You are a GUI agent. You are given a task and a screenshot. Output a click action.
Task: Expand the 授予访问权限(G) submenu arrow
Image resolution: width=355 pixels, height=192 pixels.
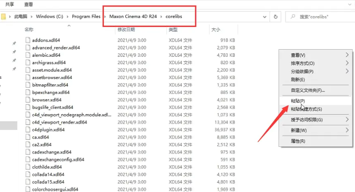tap(347, 119)
